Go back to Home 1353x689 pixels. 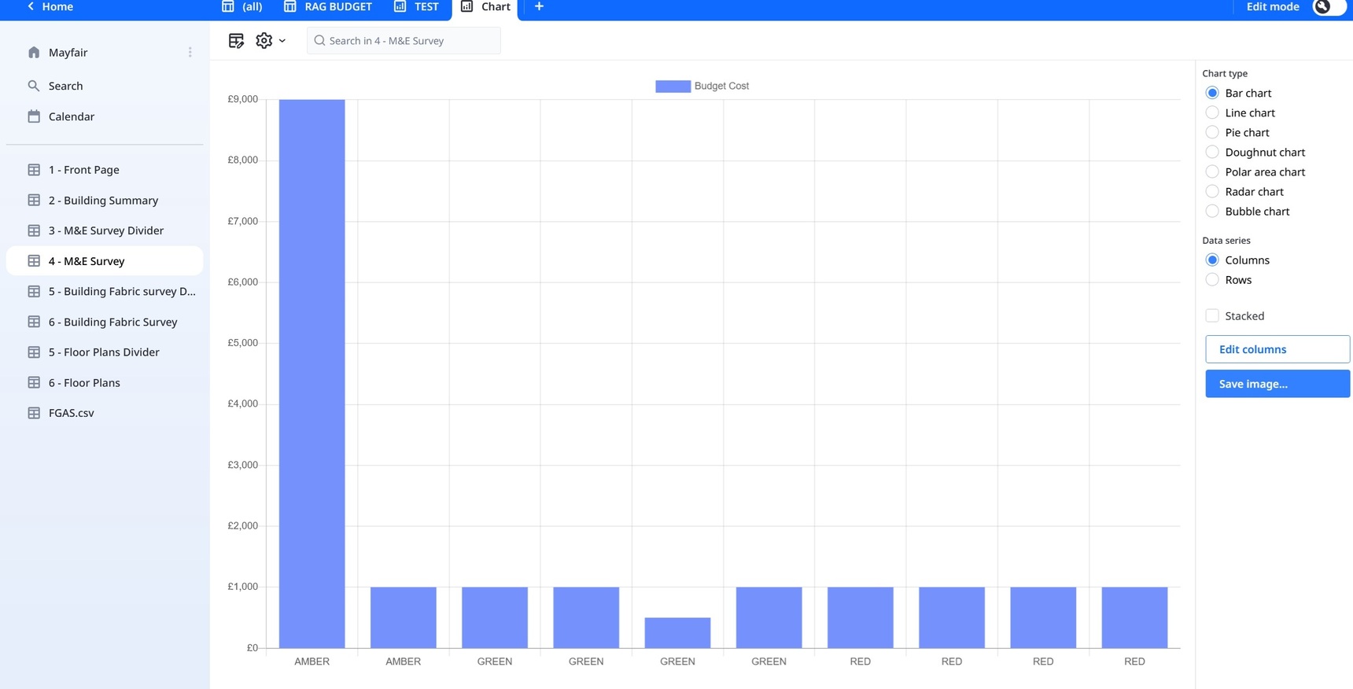point(50,6)
